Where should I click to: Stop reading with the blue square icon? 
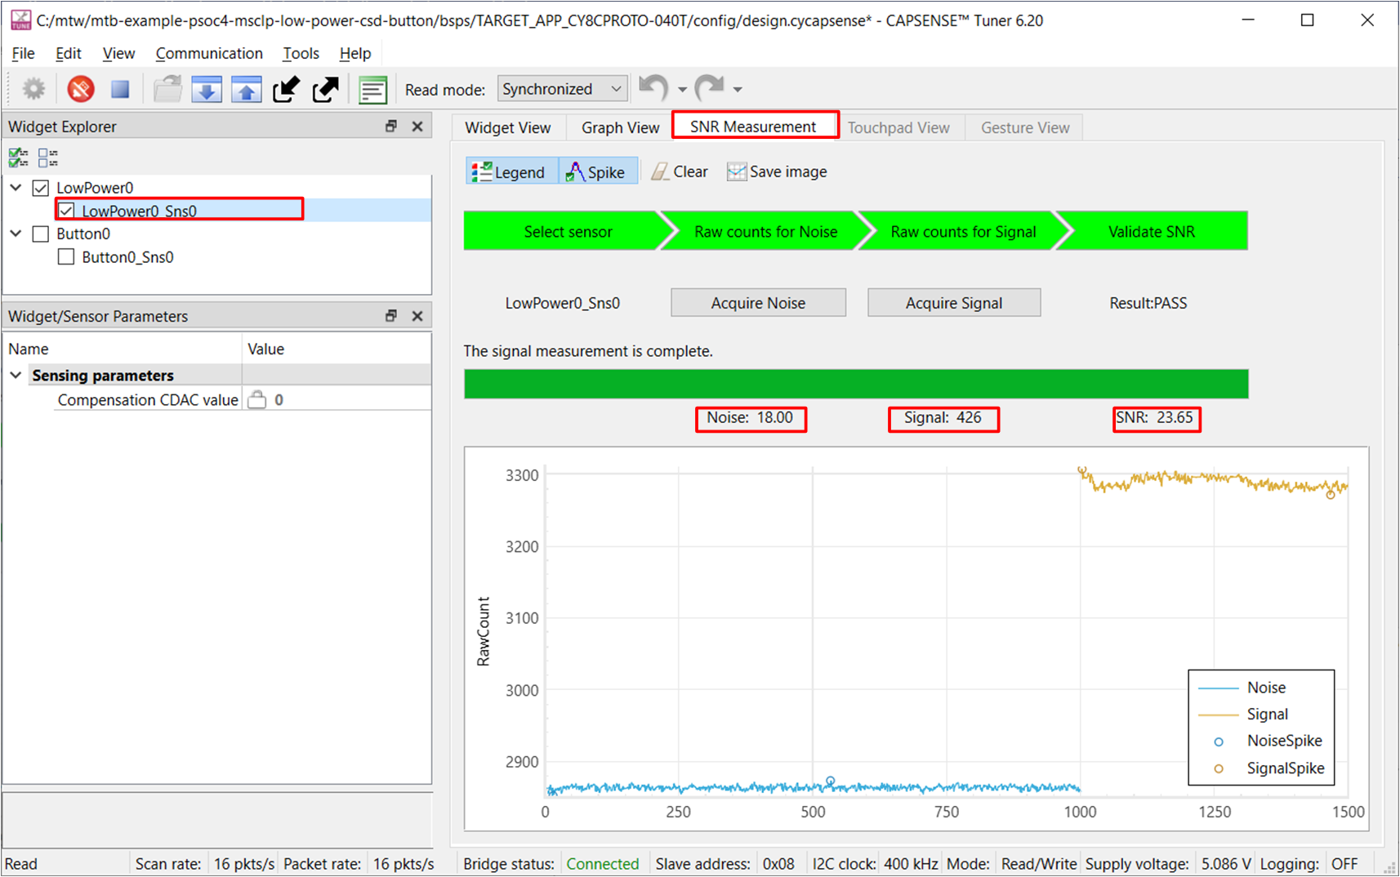[120, 89]
